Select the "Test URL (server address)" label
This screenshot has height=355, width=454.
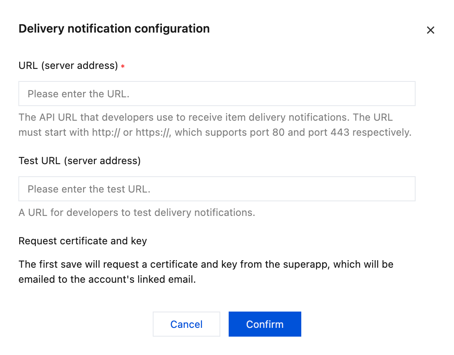(x=79, y=161)
